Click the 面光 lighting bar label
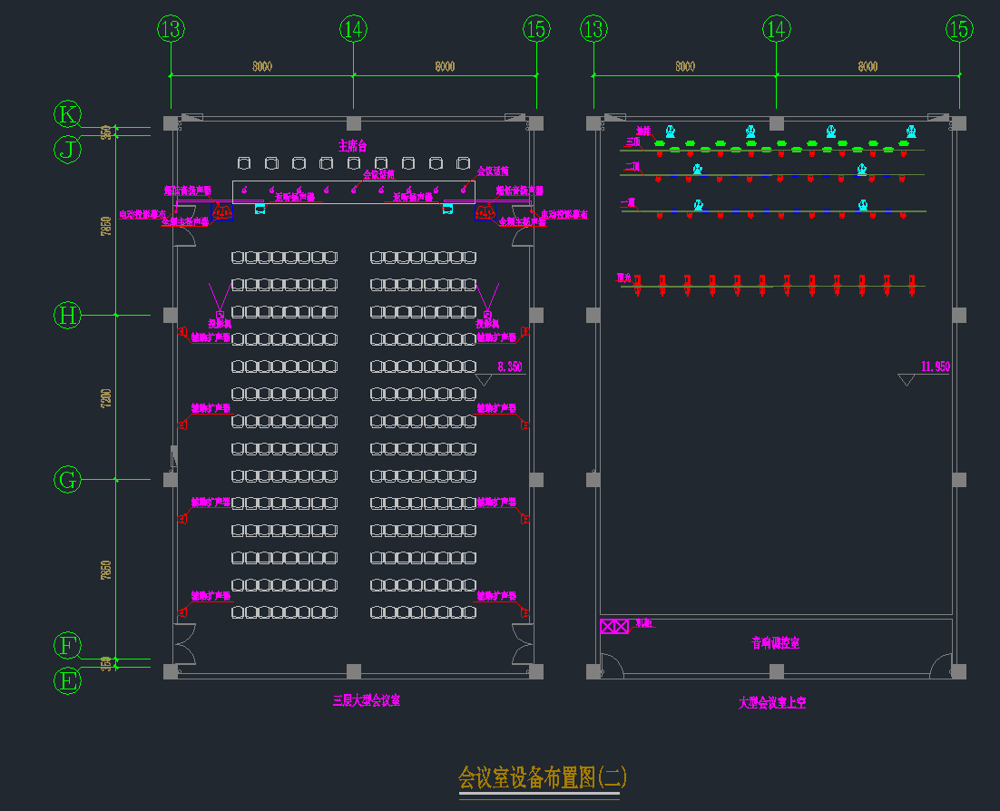Screen dimensions: 1000x811 coord(623,278)
